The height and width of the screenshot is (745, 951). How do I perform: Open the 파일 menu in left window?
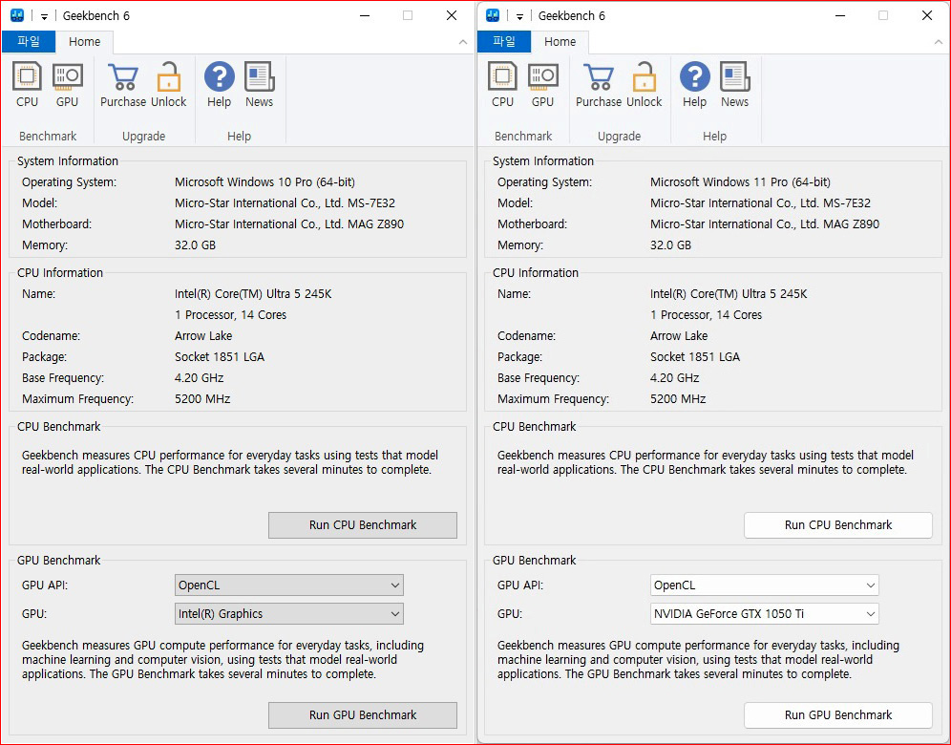pyautogui.click(x=29, y=41)
